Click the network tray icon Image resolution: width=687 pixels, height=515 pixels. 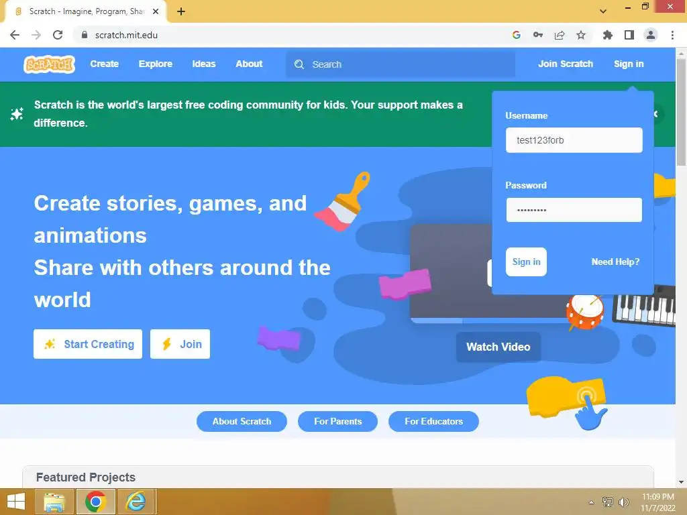(x=608, y=502)
